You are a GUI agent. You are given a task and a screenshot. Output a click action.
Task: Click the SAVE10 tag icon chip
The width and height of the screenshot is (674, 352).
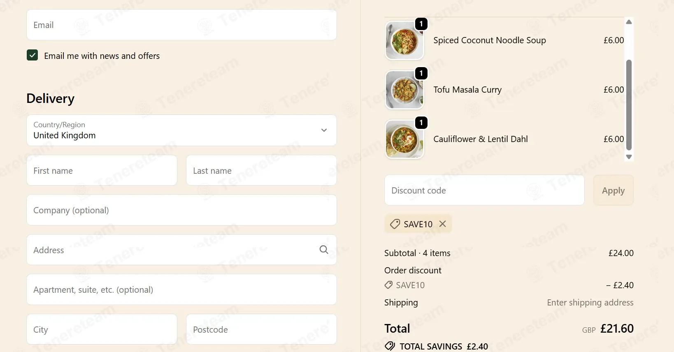tap(395, 224)
